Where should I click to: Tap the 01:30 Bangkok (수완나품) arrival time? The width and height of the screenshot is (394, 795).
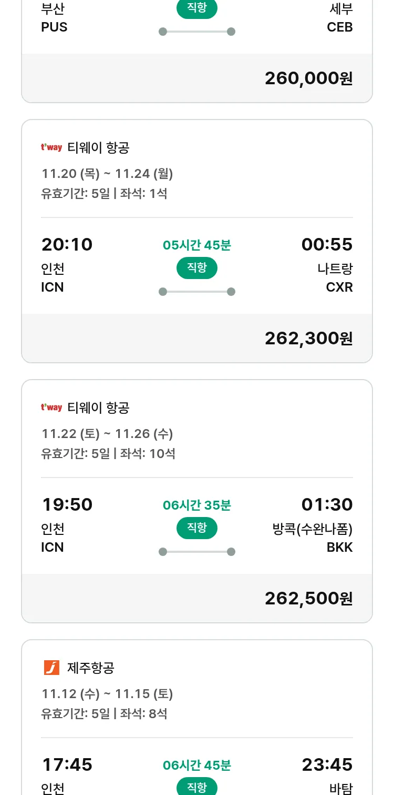[327, 505]
